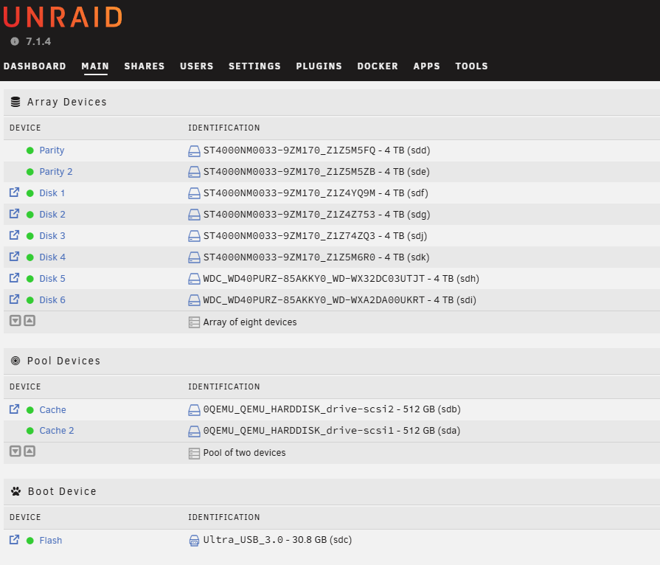The image size is (660, 565).
Task: Click the Flash green status indicator
Action: click(30, 541)
